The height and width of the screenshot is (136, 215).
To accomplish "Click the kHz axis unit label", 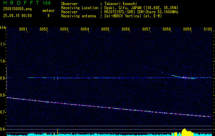I will (x=3, y=28).
